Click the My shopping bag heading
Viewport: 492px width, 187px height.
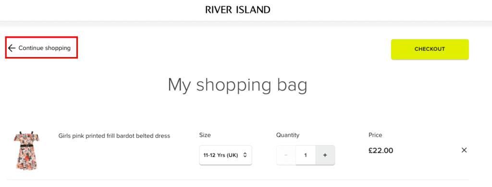click(237, 85)
